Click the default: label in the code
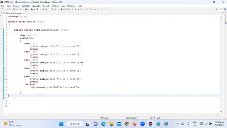 click(x=31, y=84)
